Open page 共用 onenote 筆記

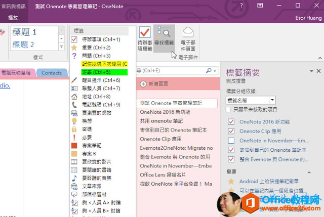pos(161,121)
